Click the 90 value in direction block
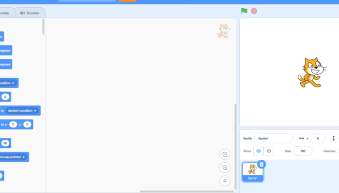Image resolution: width=339 pixels, height=193 pixels. pyautogui.click(x=5, y=143)
